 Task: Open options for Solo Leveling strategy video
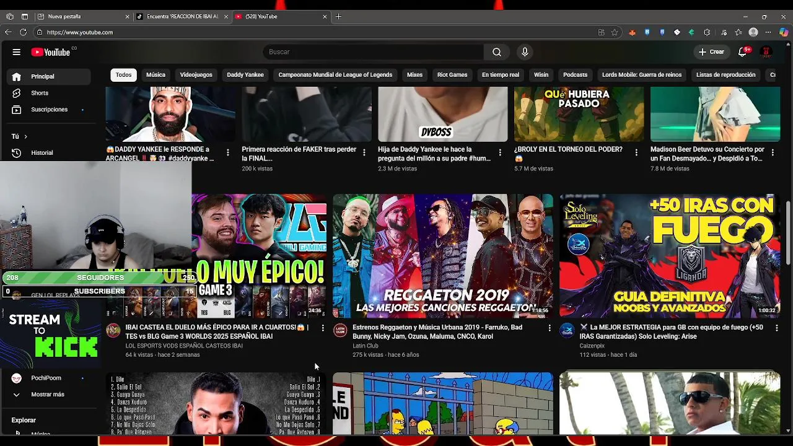coord(776,328)
